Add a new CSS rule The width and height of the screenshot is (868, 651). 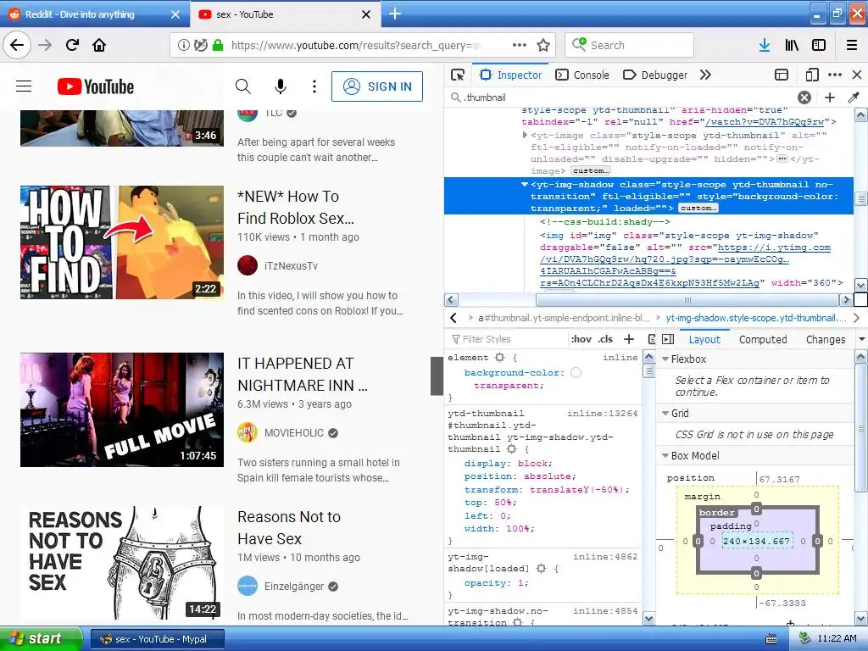click(629, 339)
